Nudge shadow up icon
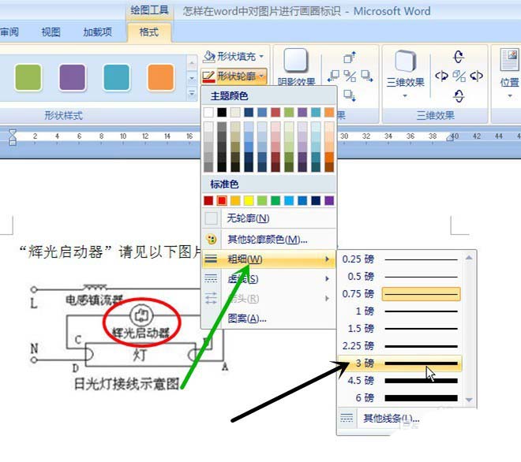 [350, 58]
